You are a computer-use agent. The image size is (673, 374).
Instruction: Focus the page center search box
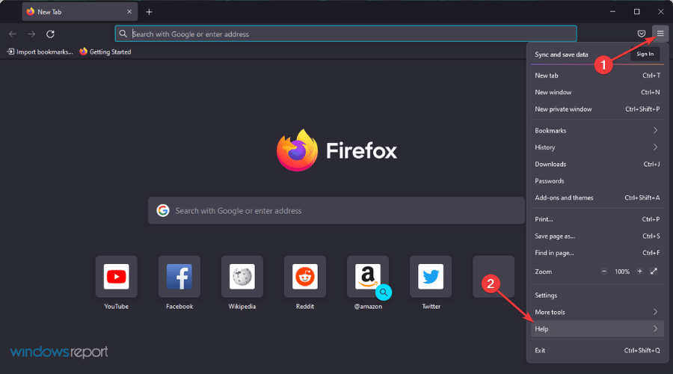tap(336, 210)
